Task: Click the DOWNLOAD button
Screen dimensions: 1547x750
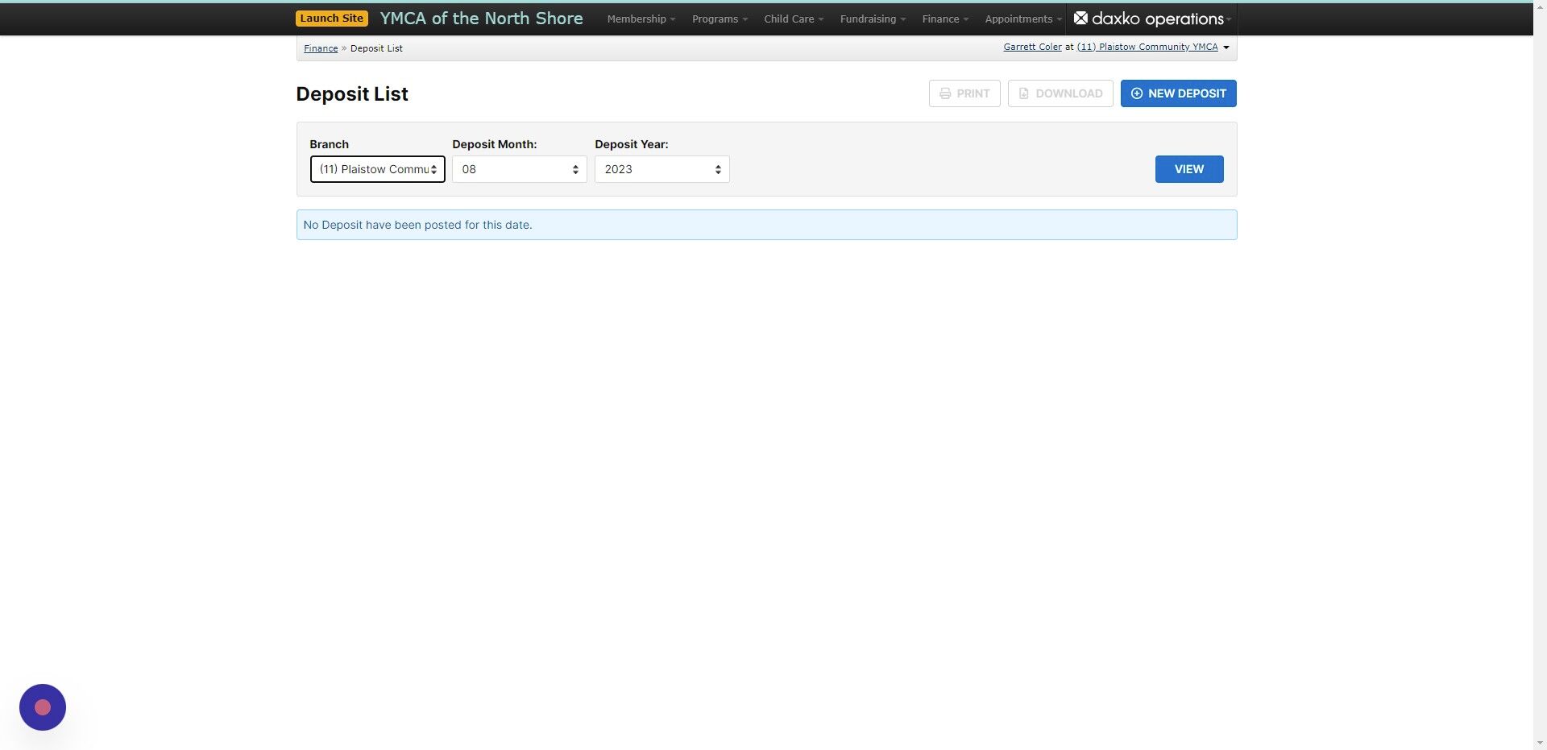Action: pos(1060,93)
